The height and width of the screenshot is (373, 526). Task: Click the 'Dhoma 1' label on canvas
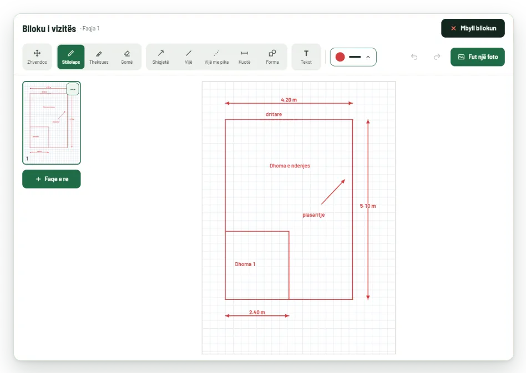pyautogui.click(x=245, y=264)
